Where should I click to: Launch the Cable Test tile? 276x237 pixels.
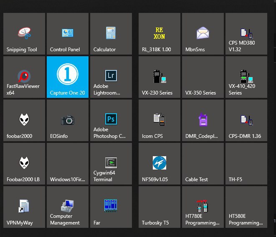(203, 164)
